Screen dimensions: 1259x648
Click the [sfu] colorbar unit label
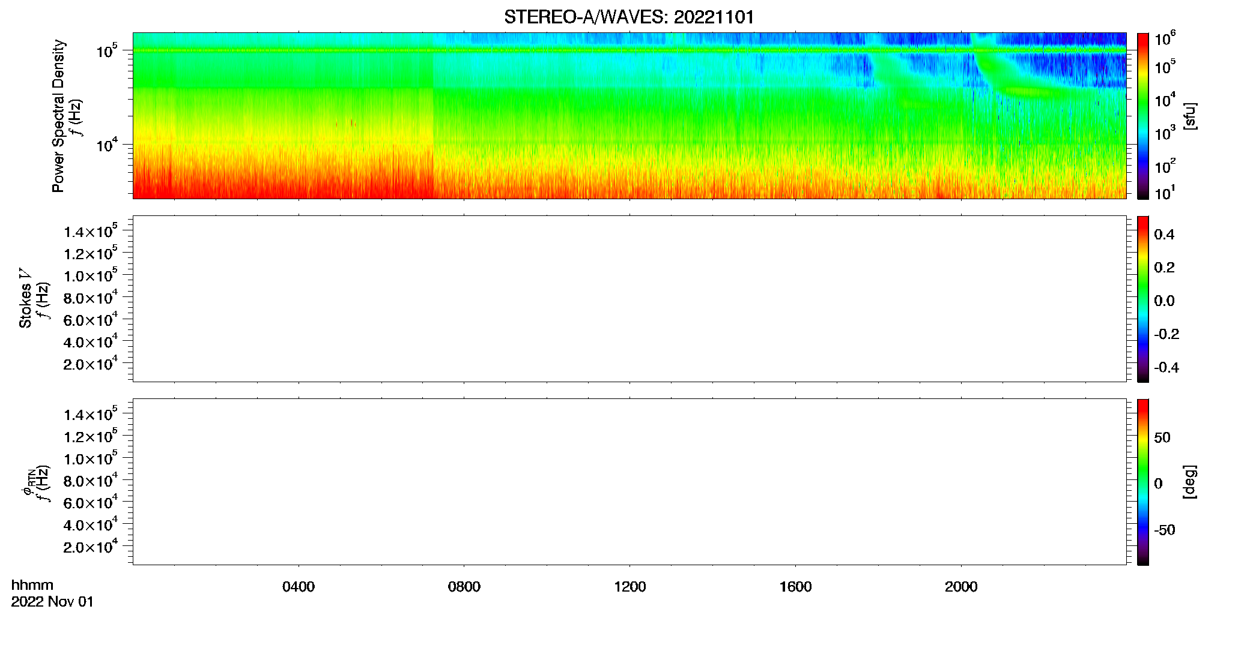[x=1190, y=116]
